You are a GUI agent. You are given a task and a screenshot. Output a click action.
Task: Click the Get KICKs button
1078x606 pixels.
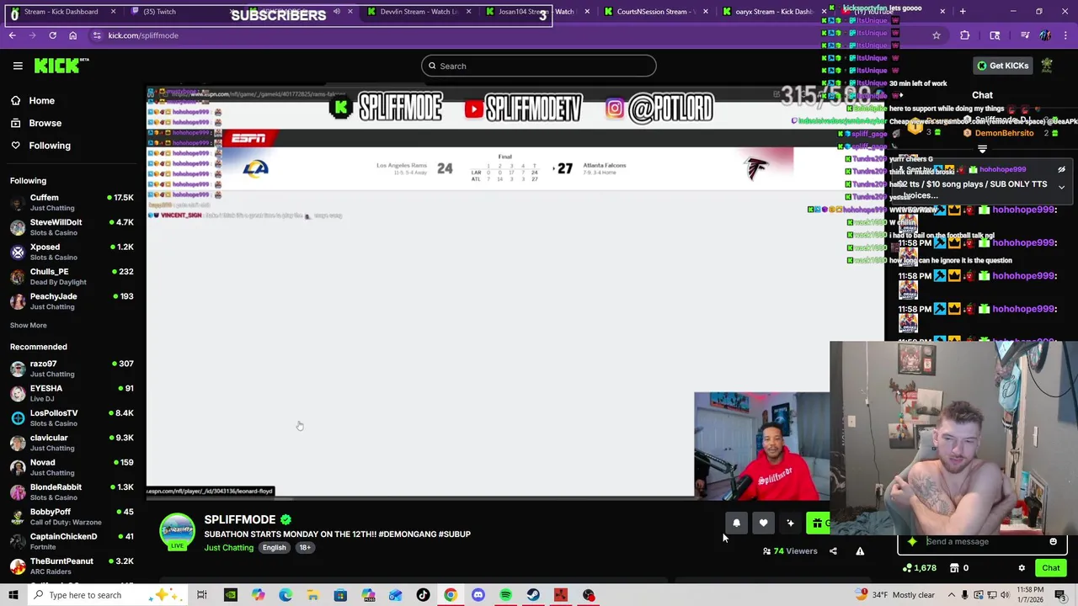click(x=1001, y=66)
